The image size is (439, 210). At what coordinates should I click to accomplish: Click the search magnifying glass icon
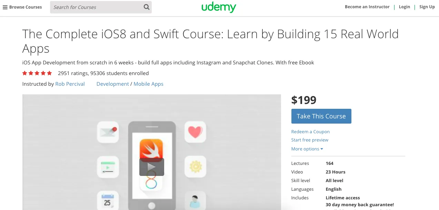pos(147,7)
